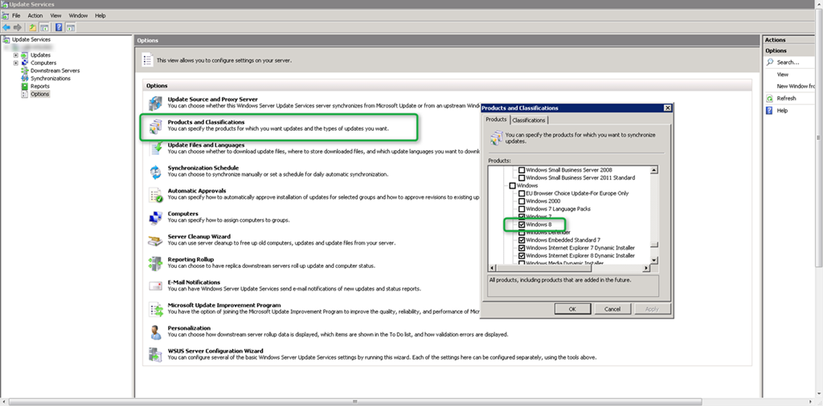823x406 pixels.
Task: Click the products list horizontal scrollbar
Action: [570, 268]
